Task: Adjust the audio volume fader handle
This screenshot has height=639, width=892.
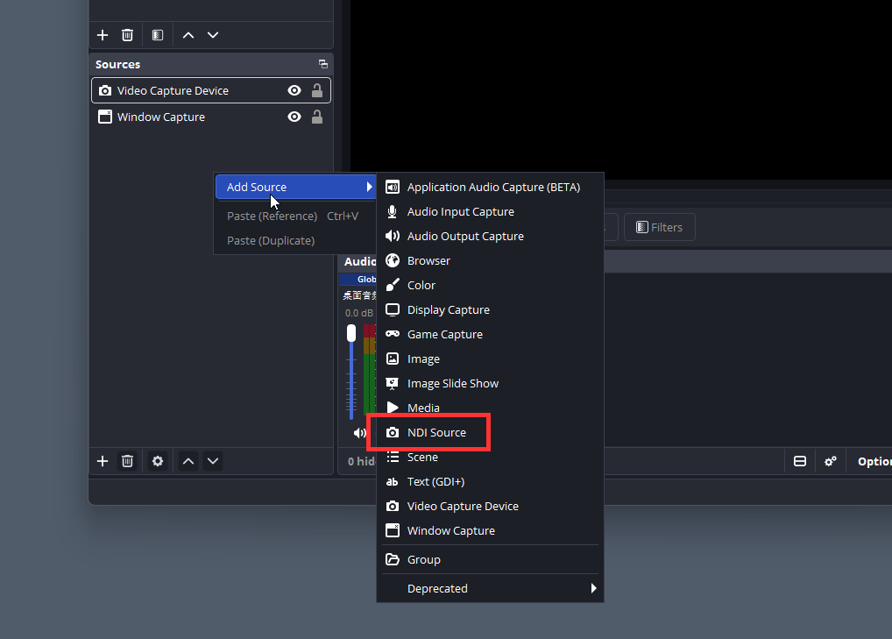Action: click(x=351, y=333)
